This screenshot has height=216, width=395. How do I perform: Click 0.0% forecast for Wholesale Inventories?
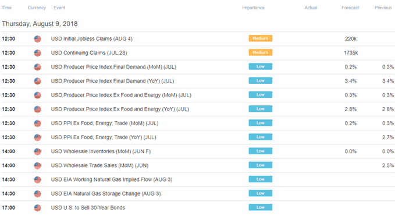click(x=351, y=151)
